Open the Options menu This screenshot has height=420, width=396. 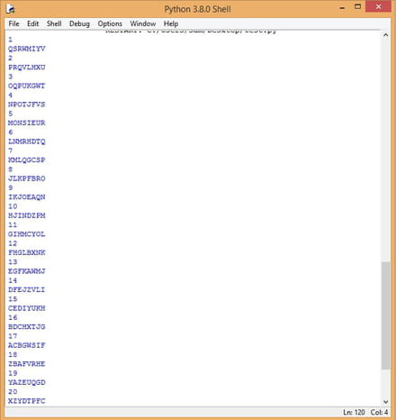pos(110,23)
